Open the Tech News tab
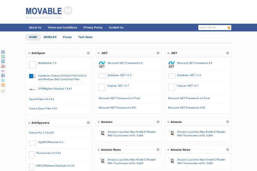 click(x=85, y=37)
